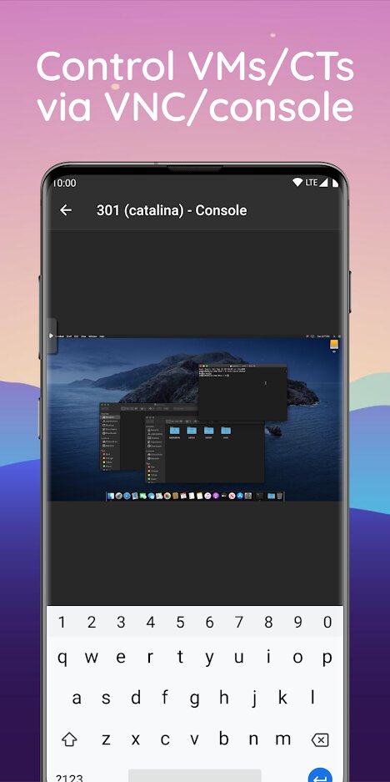Screen dimensions: 390x782
Task: Tap the back arrow in console header
Action: pos(66,210)
